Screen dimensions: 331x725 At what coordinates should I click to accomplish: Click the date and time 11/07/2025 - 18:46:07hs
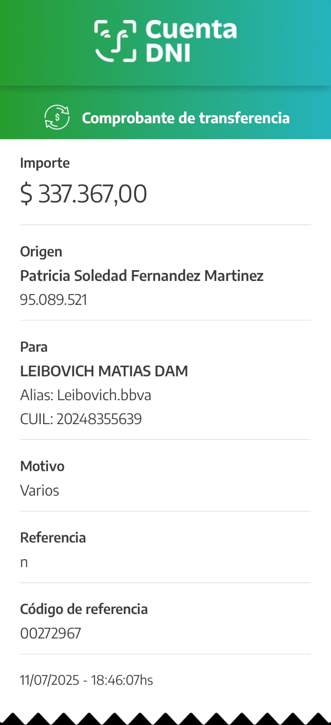tap(86, 680)
